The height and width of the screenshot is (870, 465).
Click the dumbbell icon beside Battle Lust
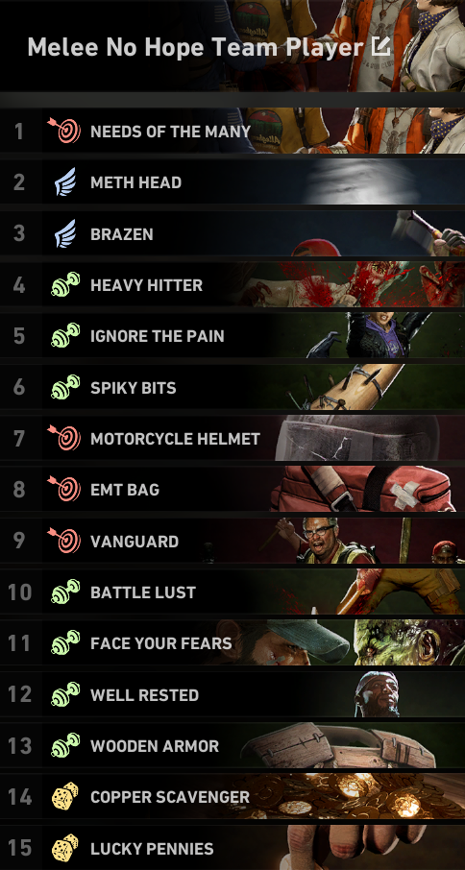pyautogui.click(x=65, y=592)
